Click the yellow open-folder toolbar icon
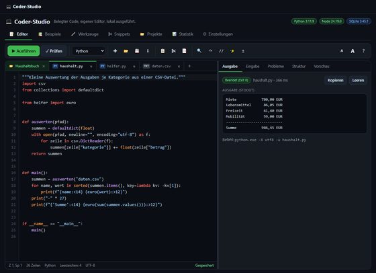Viewport: 376px width, 273px height. pos(126,51)
